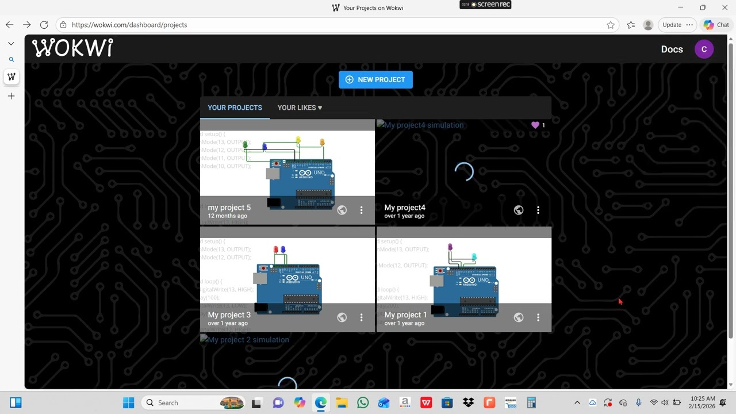Open the Wi-Fi network settings
The height and width of the screenshot is (414, 736).
(x=654, y=402)
